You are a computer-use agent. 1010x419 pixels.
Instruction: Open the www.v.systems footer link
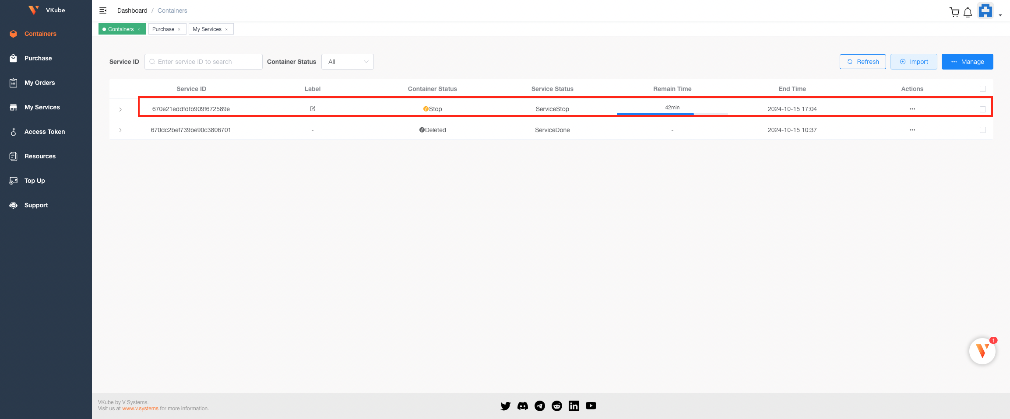coord(140,409)
